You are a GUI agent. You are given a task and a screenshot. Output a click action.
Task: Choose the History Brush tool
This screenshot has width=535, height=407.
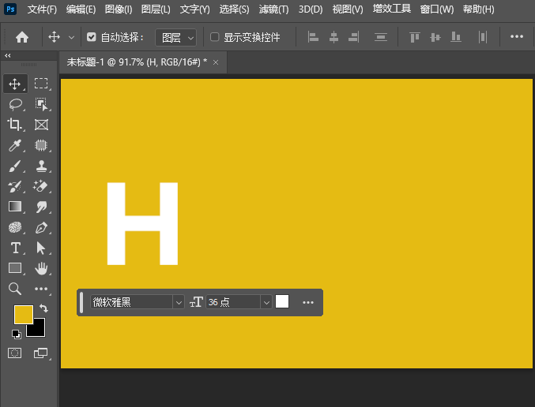point(15,187)
